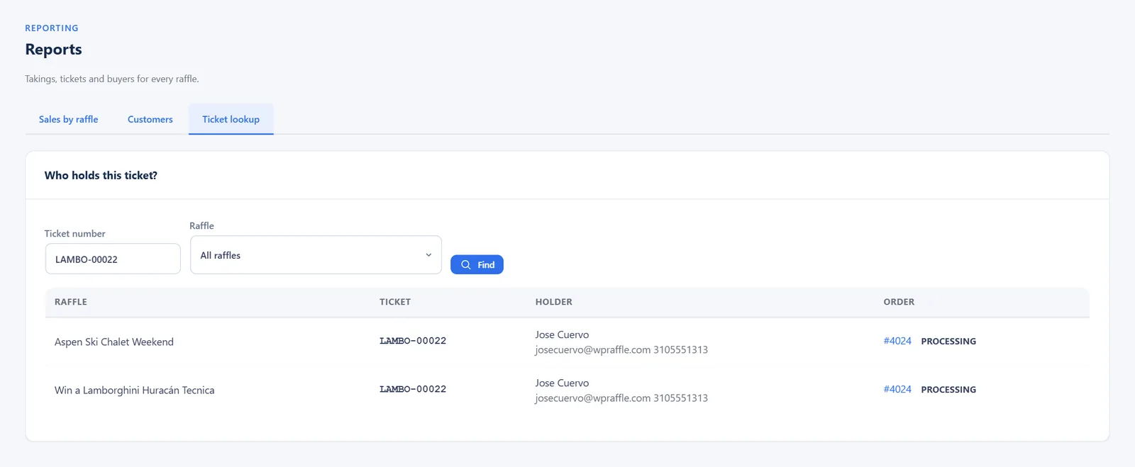
Task: Click the Reports page title
Action: pyautogui.click(x=53, y=50)
